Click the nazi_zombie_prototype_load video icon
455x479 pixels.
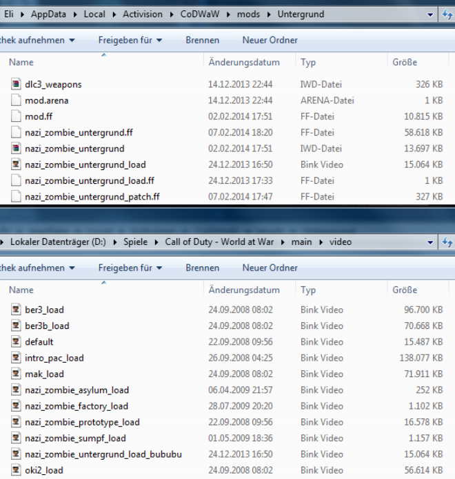click(16, 422)
